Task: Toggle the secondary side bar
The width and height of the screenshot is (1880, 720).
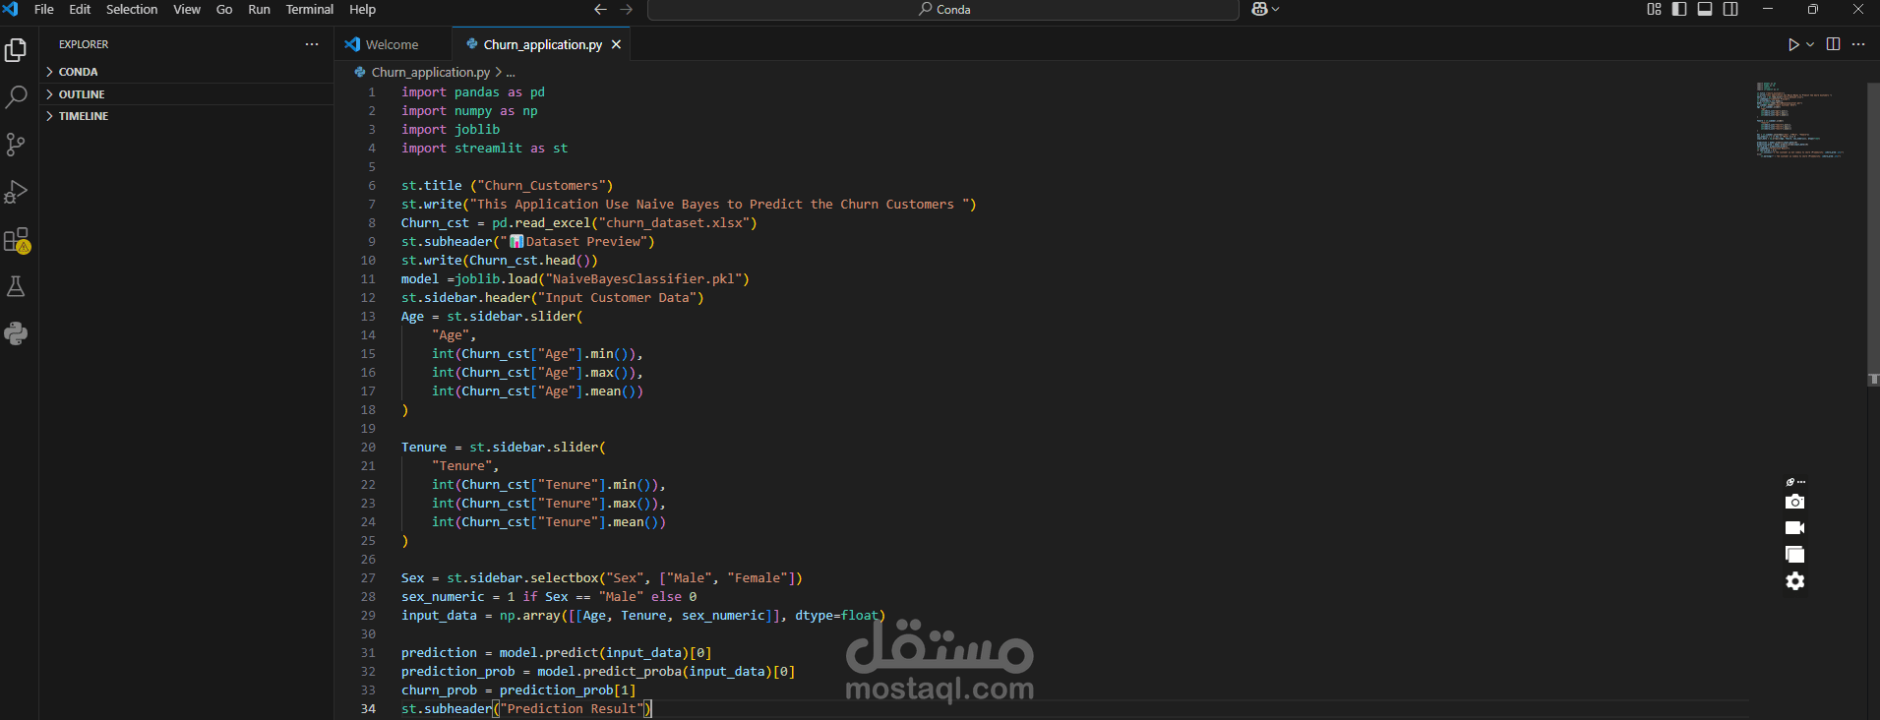Action: pos(1730,9)
